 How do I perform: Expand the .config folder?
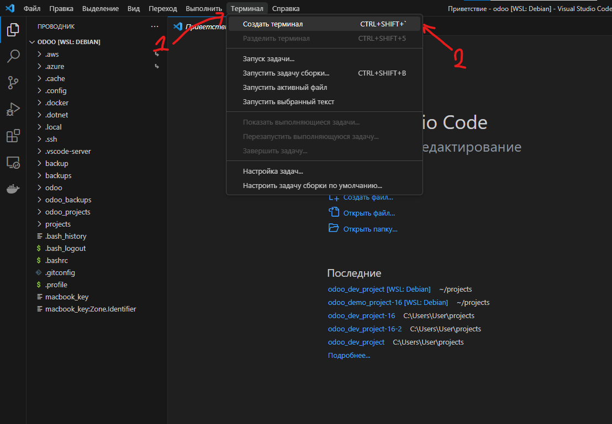[55, 90]
